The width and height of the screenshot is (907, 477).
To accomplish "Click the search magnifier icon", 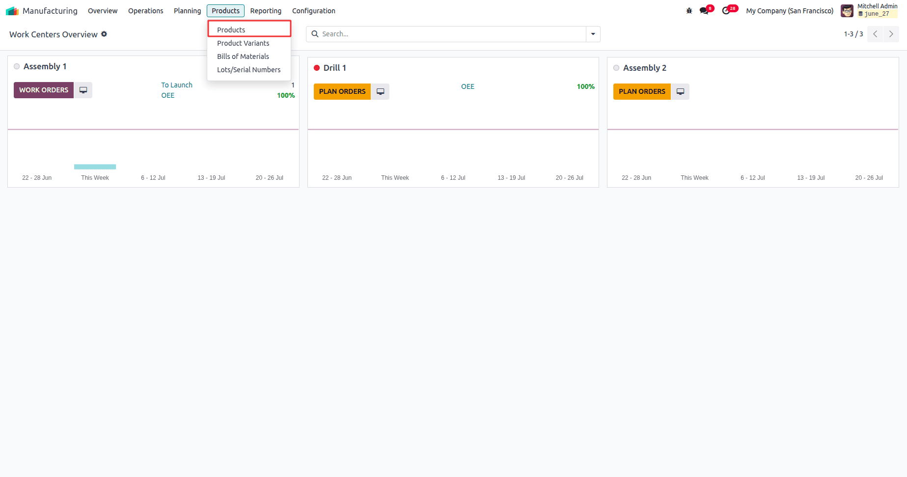I will 315,34.
